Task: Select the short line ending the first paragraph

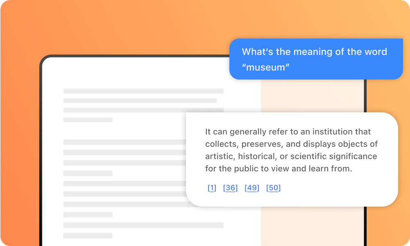Action: [x=88, y=120]
